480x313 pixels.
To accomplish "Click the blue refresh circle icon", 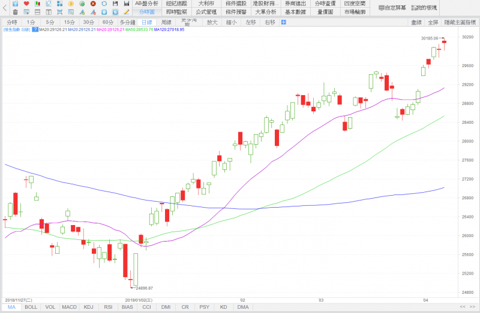I will click(104, 4).
